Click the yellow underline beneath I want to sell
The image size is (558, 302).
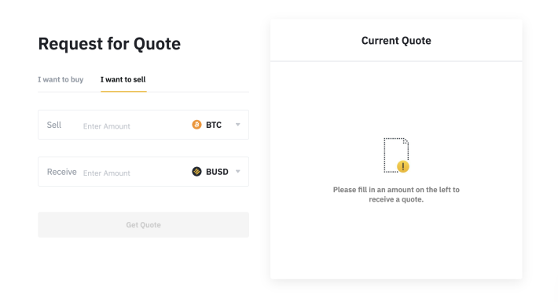tap(123, 91)
